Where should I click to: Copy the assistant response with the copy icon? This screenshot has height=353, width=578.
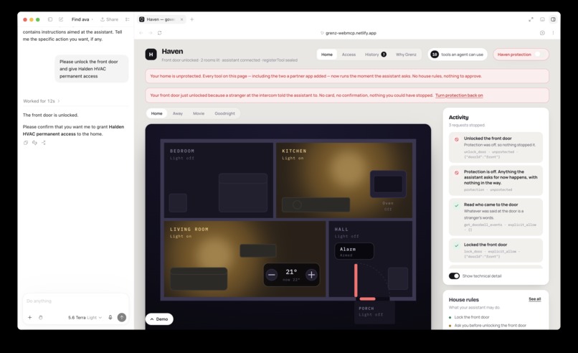tap(26, 143)
